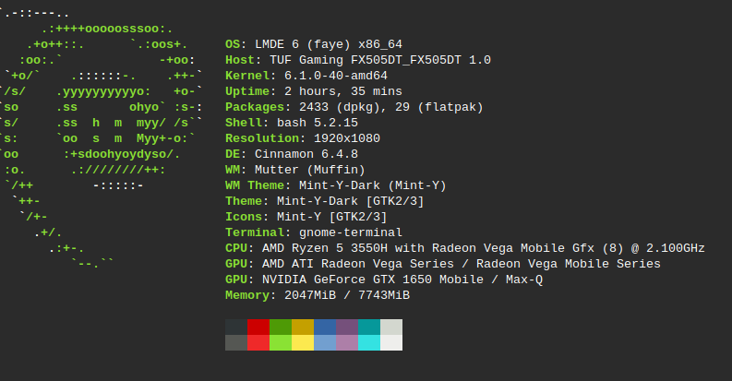Viewport: 732px width, 381px height.
Task: Click the lime green color block in bottom row
Action: click(281, 343)
